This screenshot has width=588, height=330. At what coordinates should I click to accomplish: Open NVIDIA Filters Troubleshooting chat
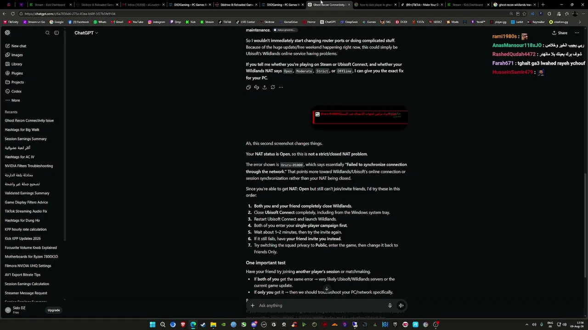(29, 166)
